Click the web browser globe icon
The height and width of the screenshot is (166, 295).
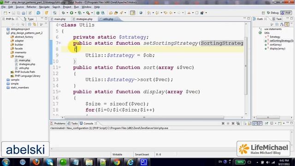pos(141,13)
